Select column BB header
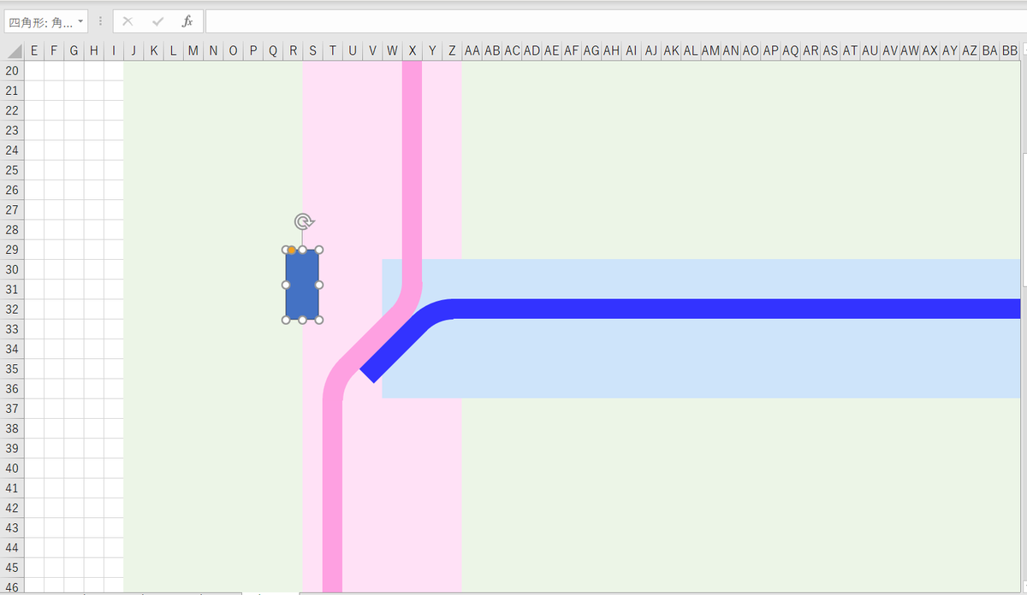Image resolution: width=1027 pixels, height=595 pixels. (x=1010, y=51)
